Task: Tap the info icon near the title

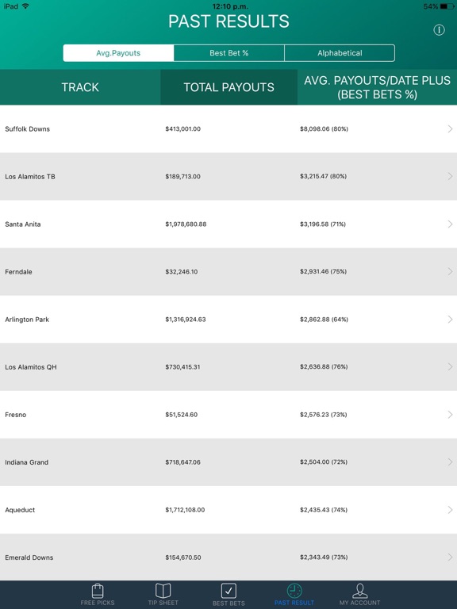Action: (x=439, y=30)
